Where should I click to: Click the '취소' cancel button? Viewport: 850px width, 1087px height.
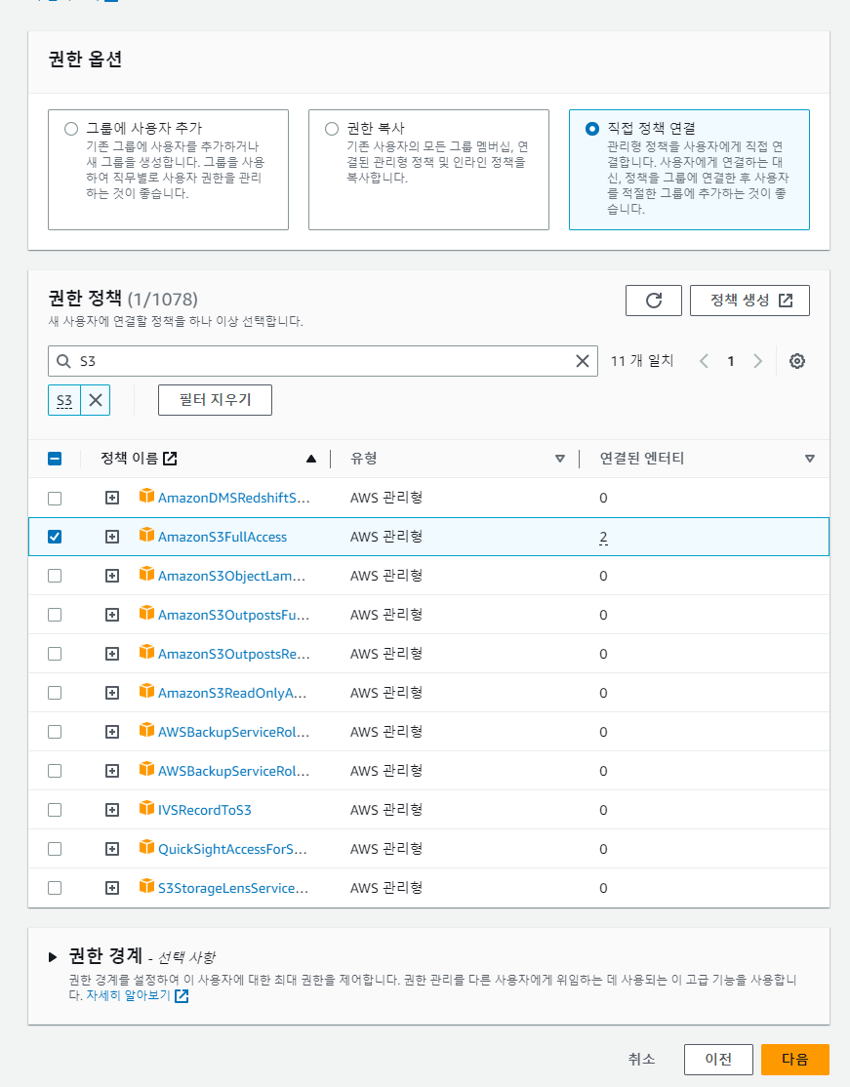pyautogui.click(x=641, y=1060)
